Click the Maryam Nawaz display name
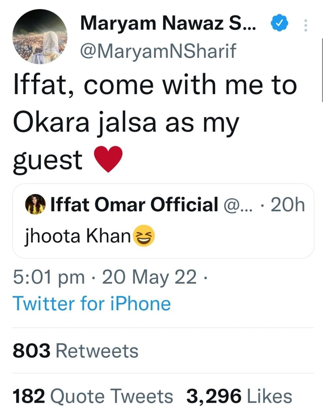This screenshot has width=323, height=418. 168,23
